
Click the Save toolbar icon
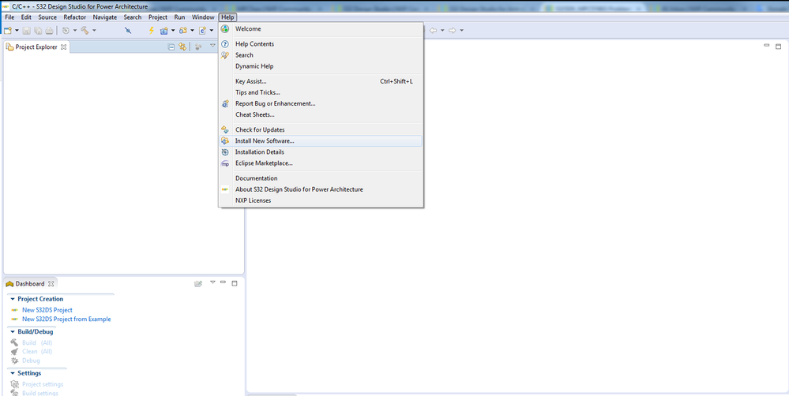tap(27, 31)
